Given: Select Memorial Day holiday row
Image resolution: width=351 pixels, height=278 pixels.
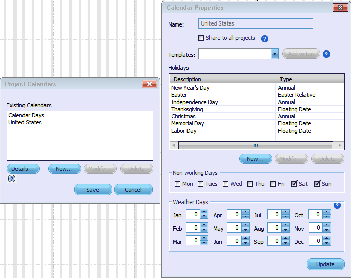Looking at the screenshot, I should [256, 123].
